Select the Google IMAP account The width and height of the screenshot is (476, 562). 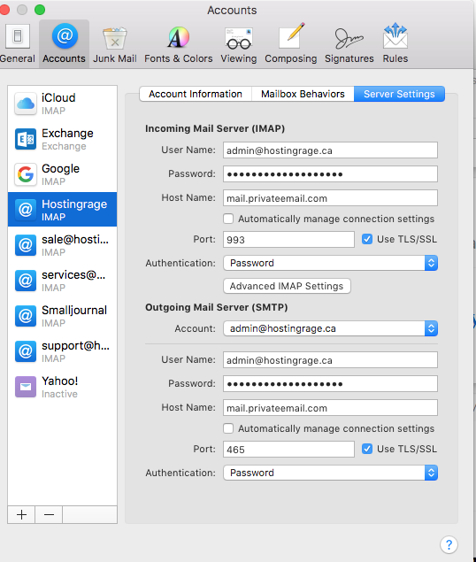tap(62, 174)
